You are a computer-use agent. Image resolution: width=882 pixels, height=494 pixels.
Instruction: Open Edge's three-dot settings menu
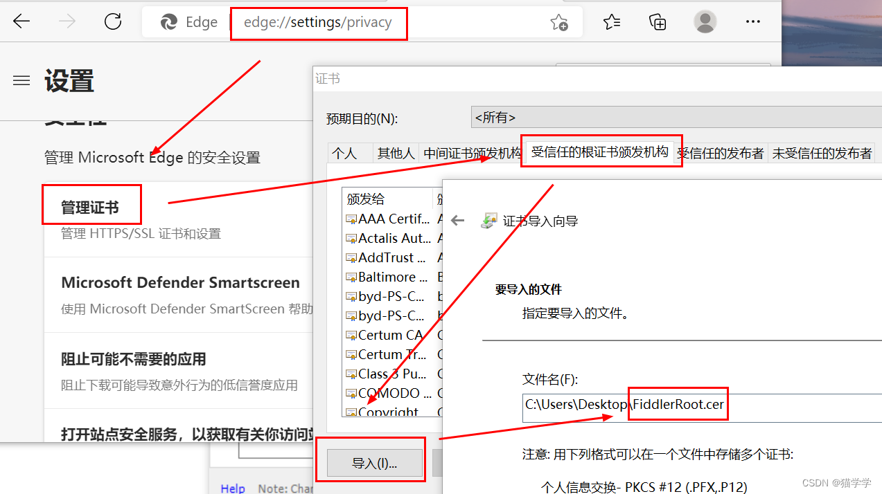753,21
